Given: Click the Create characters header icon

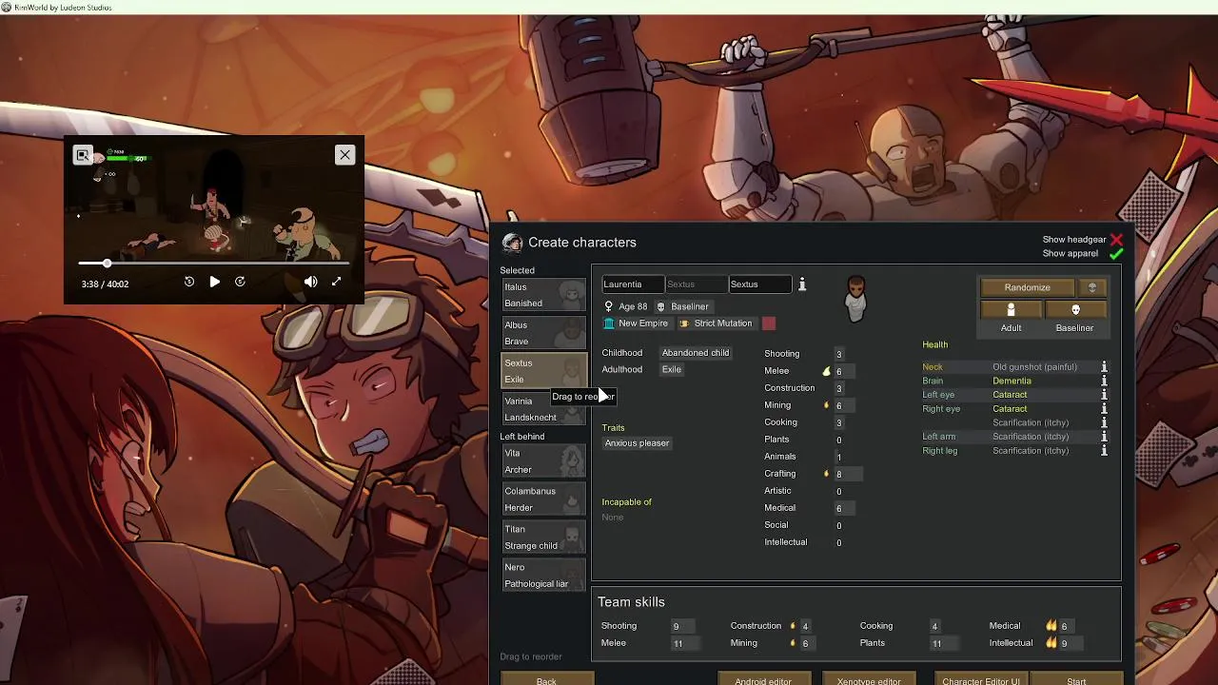Looking at the screenshot, I should tap(512, 243).
